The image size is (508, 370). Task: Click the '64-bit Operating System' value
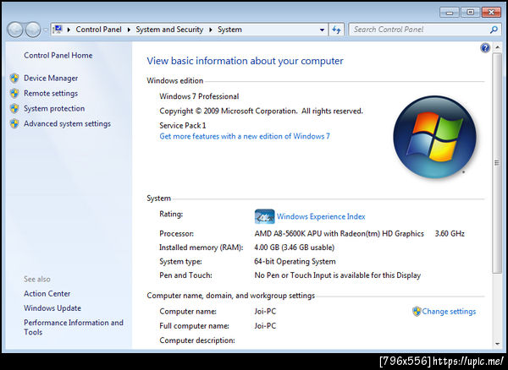click(x=295, y=261)
